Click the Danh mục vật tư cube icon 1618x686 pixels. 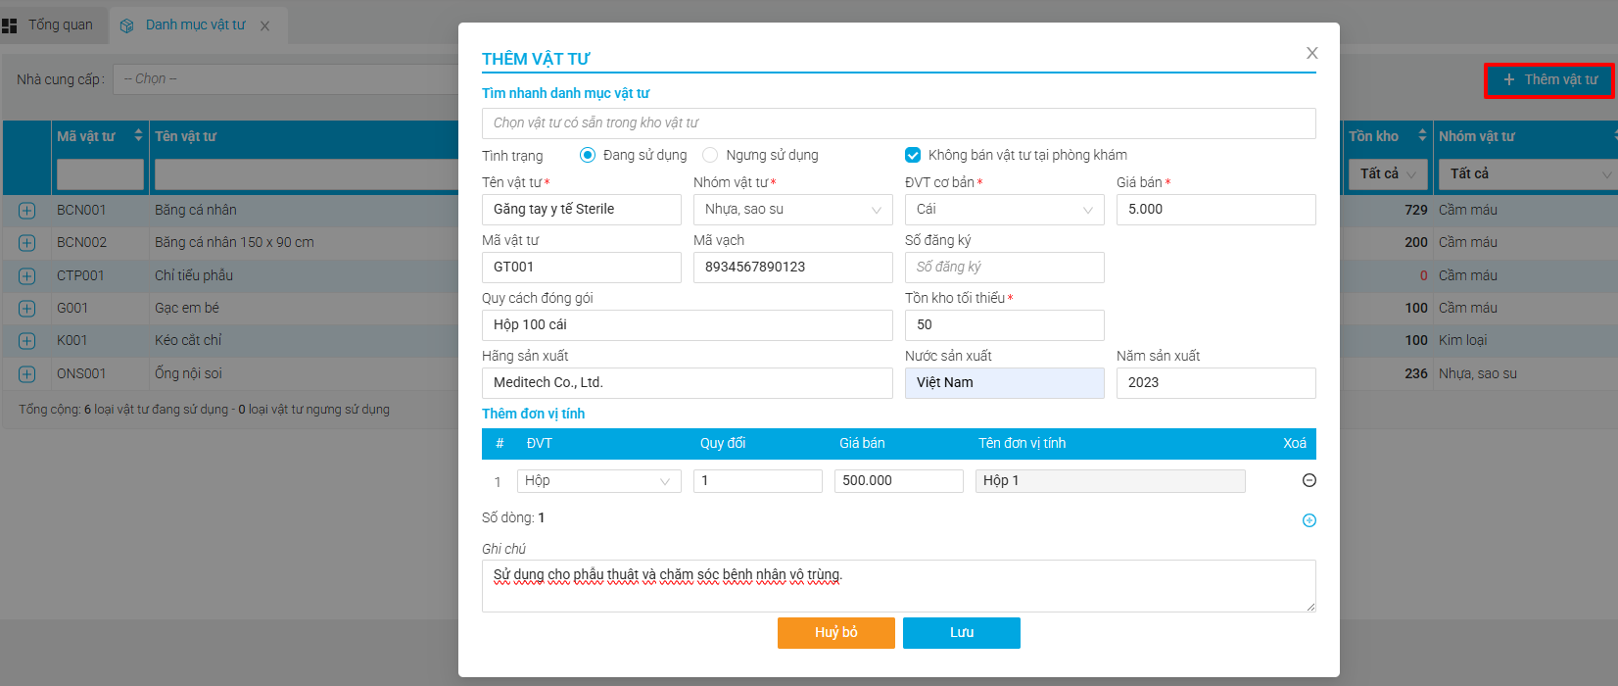pos(126,25)
